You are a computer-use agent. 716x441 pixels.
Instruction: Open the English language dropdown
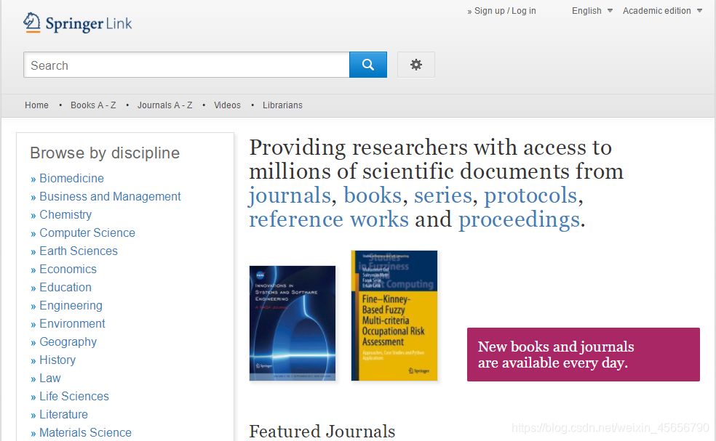coord(592,10)
